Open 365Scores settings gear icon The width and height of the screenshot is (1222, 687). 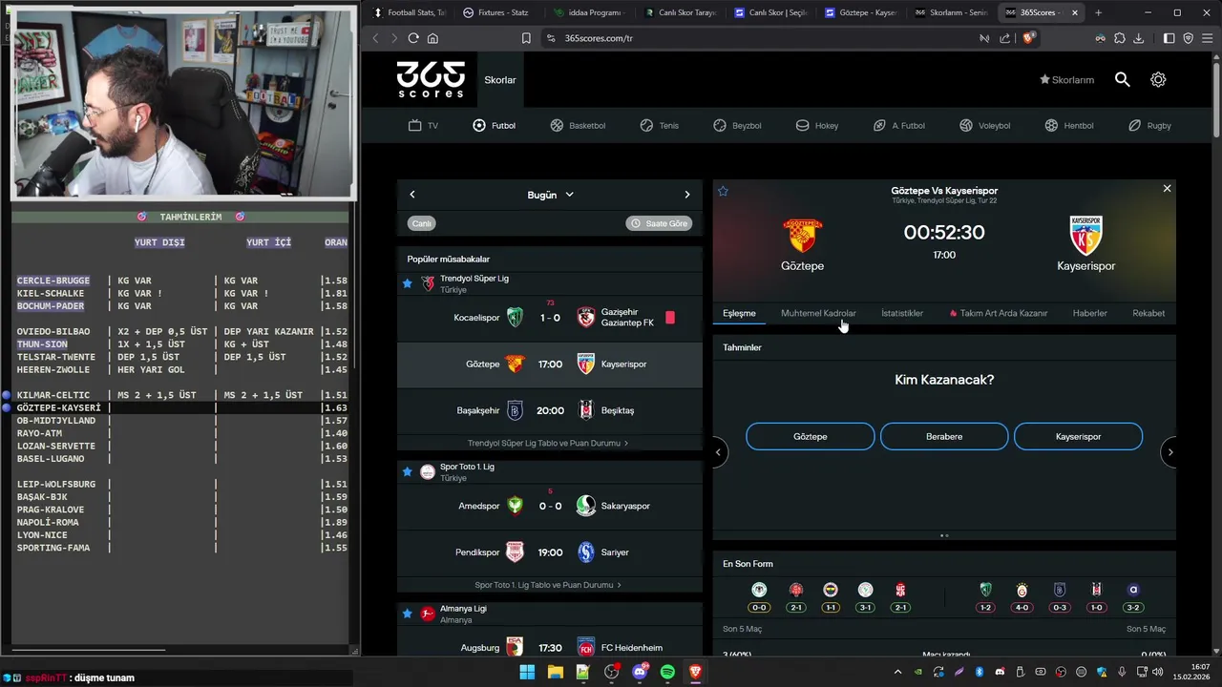point(1158,80)
